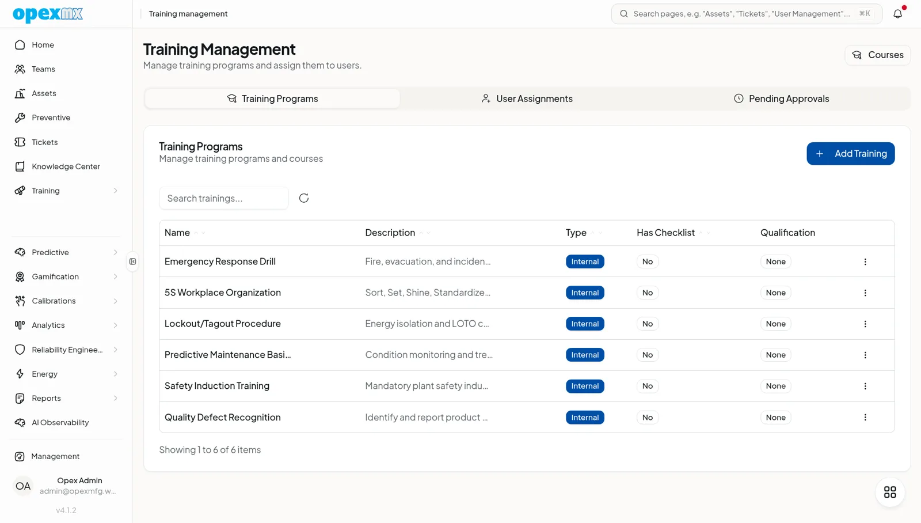The height and width of the screenshot is (523, 921).
Task: Open Assets in sidebar
Action: point(66,93)
